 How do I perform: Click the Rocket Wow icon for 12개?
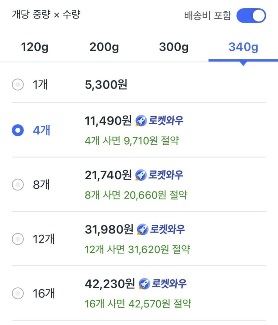tap(142, 229)
